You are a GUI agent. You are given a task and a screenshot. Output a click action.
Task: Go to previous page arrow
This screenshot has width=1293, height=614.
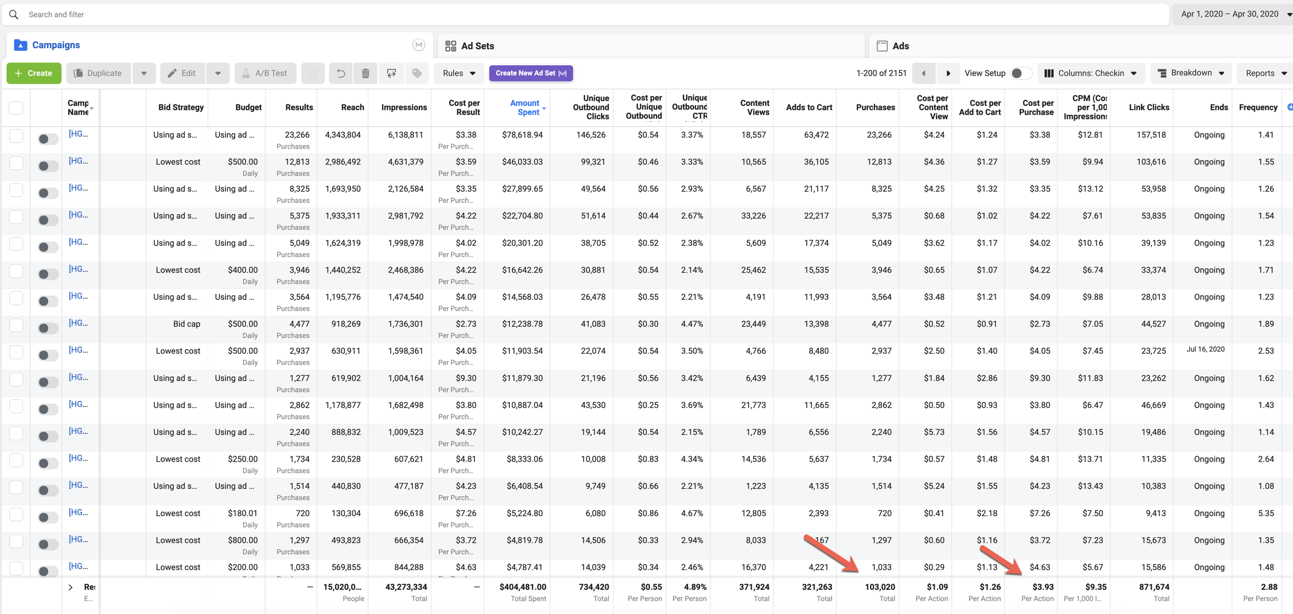coord(923,73)
